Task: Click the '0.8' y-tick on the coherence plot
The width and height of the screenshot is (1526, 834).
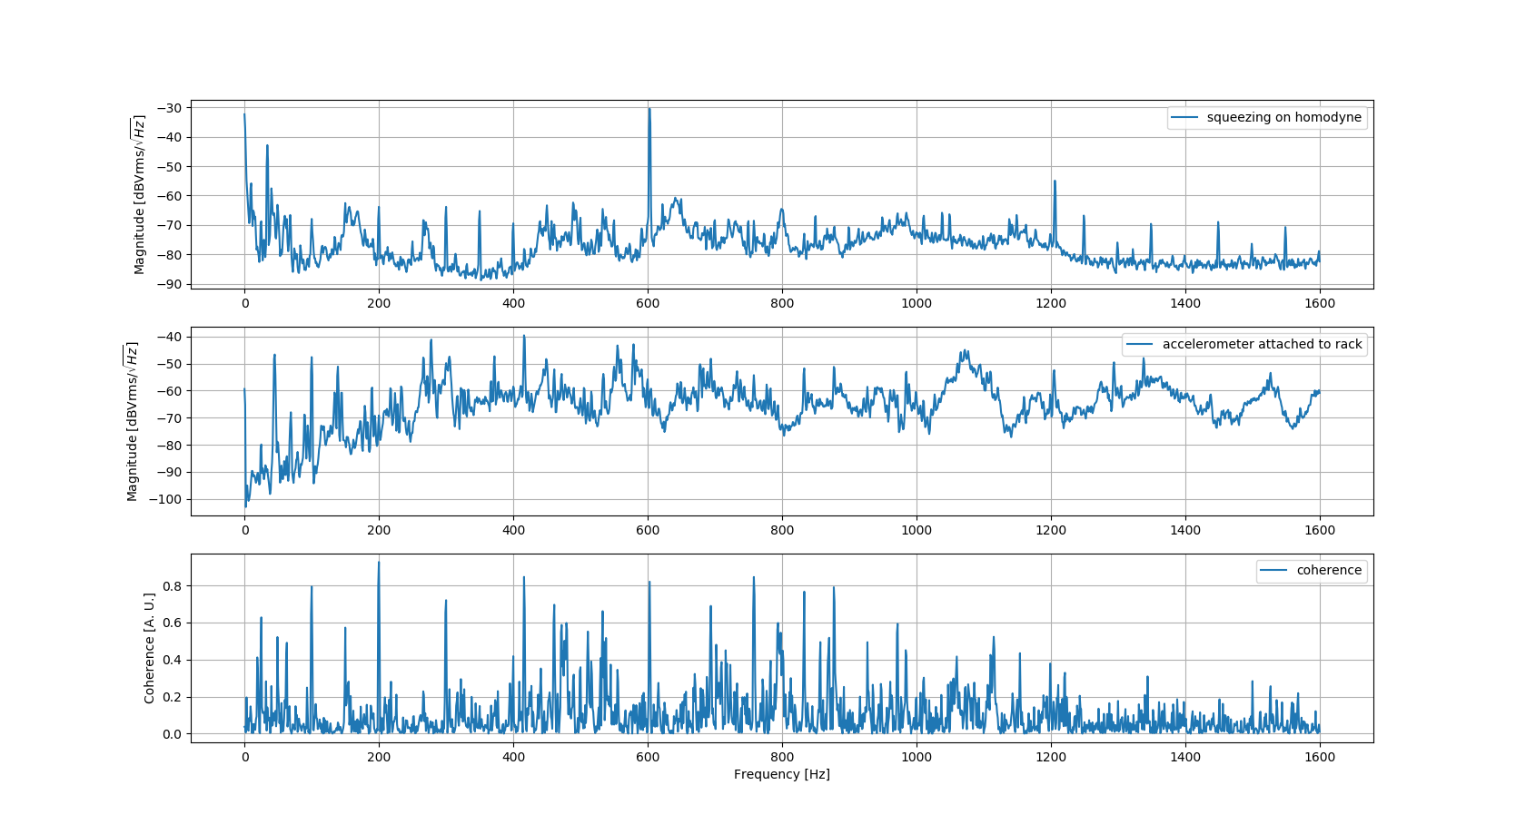Action: pos(173,586)
